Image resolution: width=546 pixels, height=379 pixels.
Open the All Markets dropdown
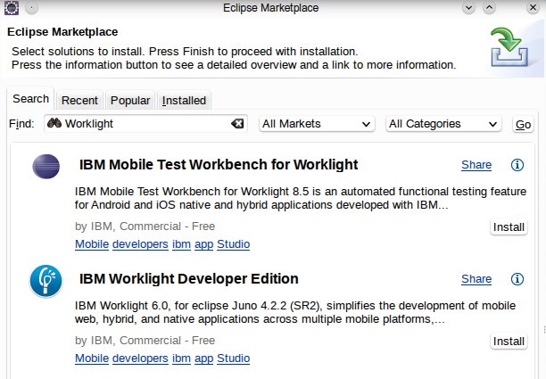(x=317, y=124)
